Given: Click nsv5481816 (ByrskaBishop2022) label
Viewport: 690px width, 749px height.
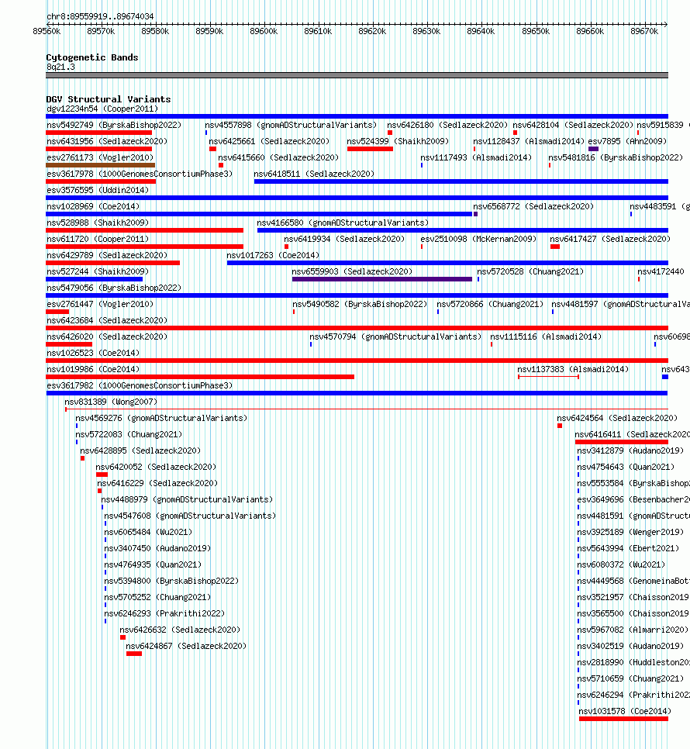Looking at the screenshot, I should coord(616,157).
